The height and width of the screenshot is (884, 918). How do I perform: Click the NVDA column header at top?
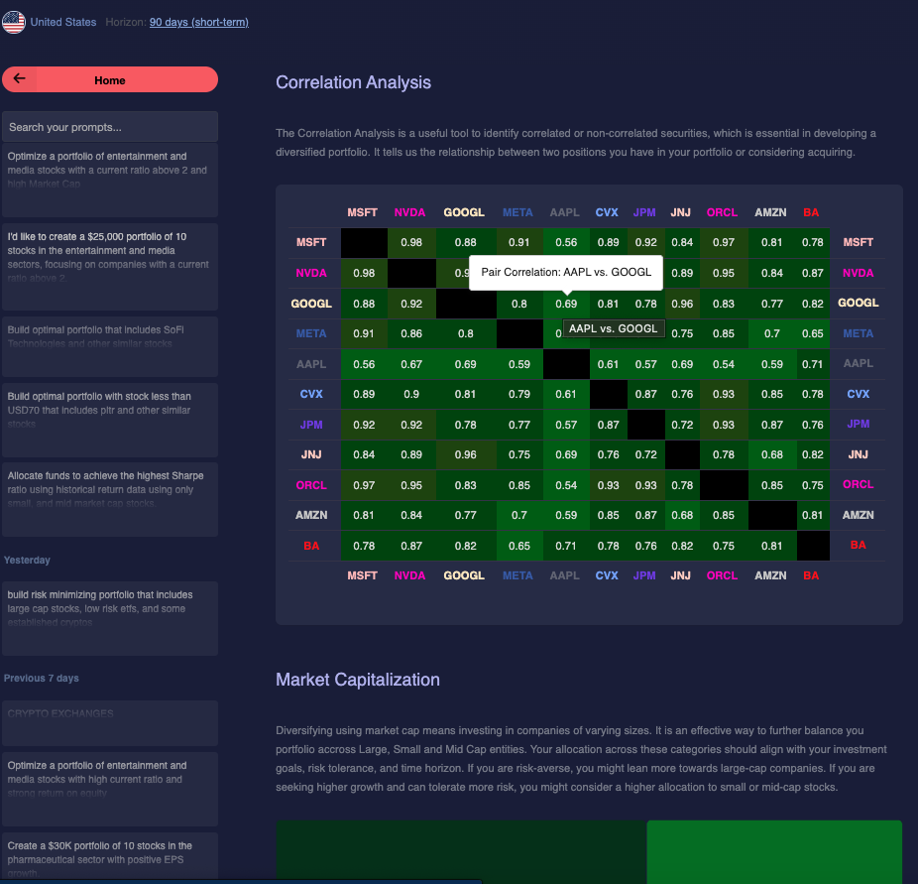click(x=409, y=212)
